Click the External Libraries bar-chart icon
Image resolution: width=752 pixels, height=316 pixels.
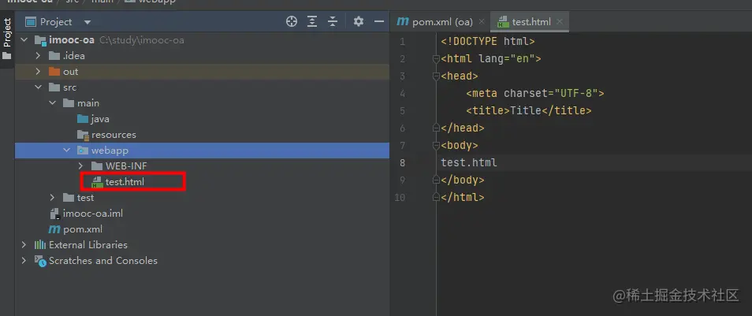point(39,245)
